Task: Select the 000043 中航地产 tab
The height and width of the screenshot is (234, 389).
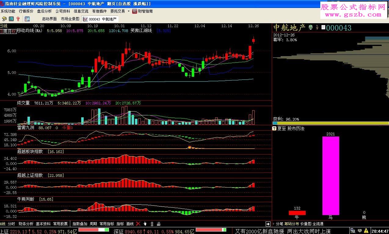Action: (100, 19)
